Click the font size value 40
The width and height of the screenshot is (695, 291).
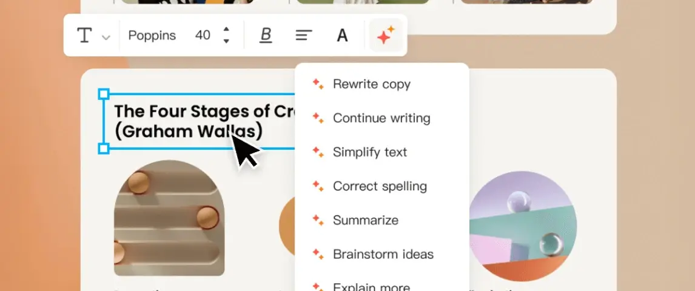coord(203,36)
